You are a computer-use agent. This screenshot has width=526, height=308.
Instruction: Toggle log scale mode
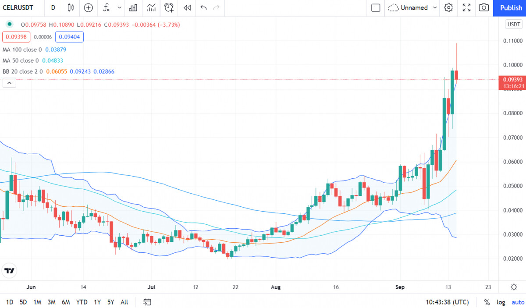click(x=501, y=302)
